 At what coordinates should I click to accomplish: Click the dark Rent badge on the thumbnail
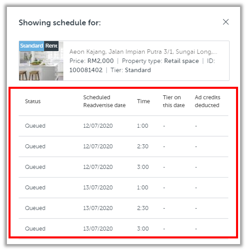click(x=52, y=46)
